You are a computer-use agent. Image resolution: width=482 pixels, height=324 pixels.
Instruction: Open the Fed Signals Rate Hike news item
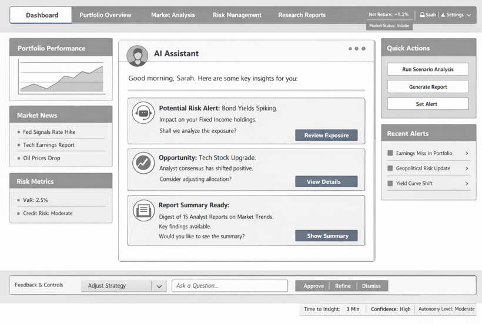49,132
